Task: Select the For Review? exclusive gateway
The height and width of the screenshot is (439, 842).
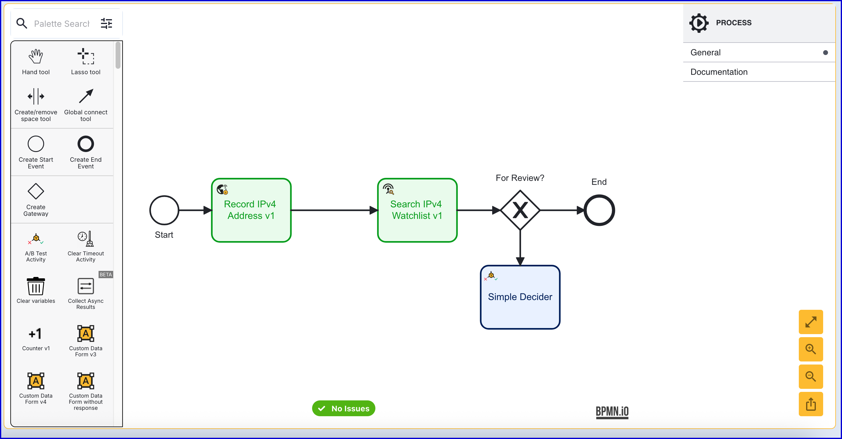Action: click(x=520, y=210)
